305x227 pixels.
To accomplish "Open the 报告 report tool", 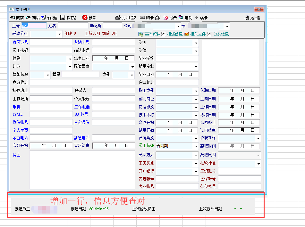I will 170,18.
